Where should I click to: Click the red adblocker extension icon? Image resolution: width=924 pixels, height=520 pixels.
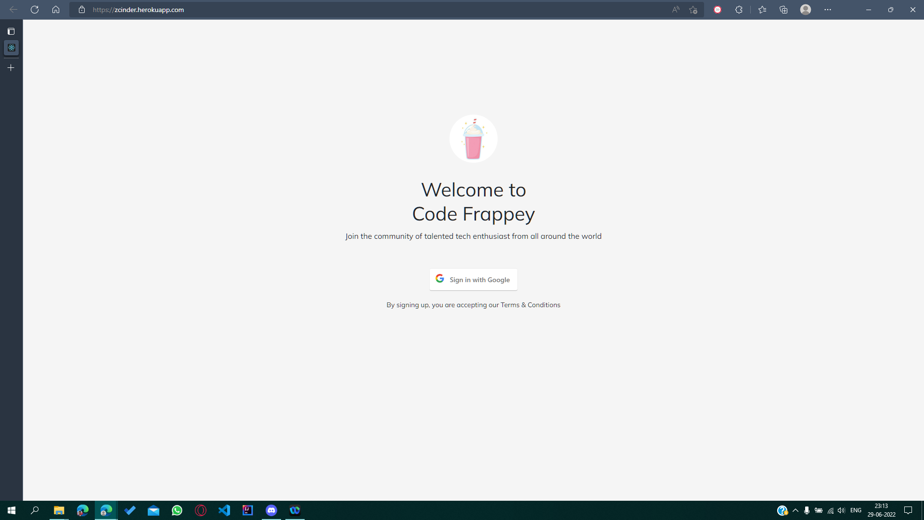click(x=718, y=9)
